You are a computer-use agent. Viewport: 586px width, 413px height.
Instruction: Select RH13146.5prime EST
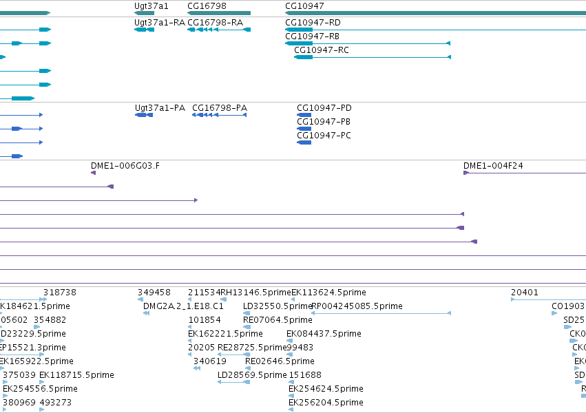224,299
